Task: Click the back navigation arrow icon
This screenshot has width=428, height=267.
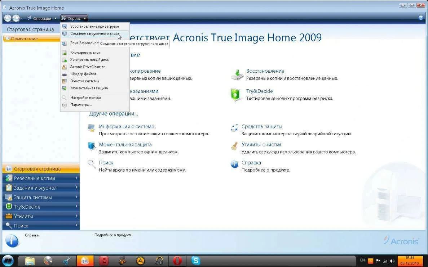Action: pyautogui.click(x=8, y=18)
